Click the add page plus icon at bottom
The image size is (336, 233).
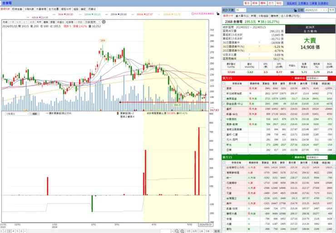coord(25,231)
